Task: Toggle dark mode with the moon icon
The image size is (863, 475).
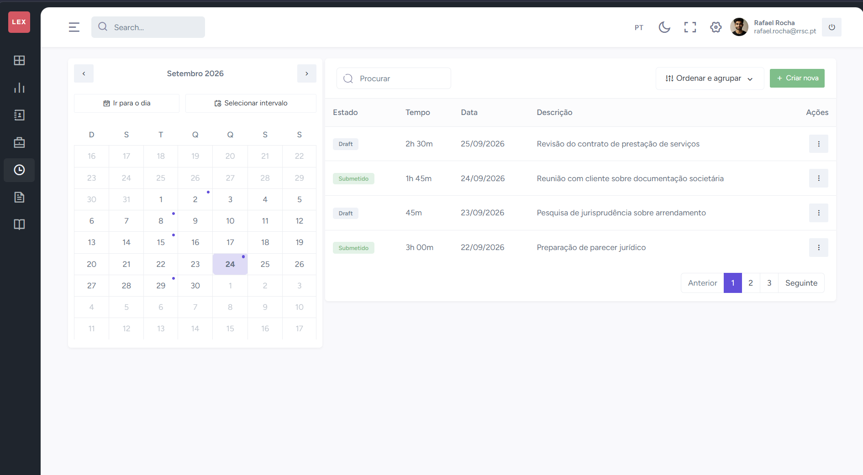Action: [664, 27]
